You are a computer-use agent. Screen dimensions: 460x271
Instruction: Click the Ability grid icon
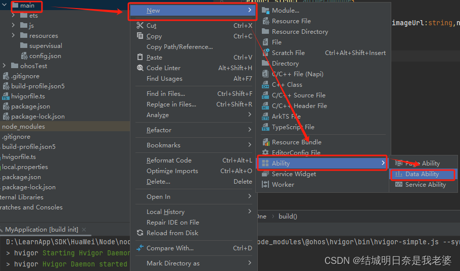click(x=265, y=163)
